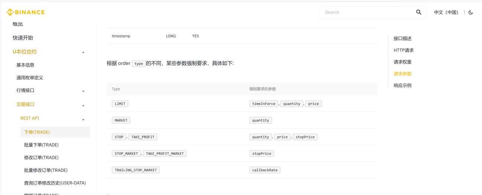Collapse the U本位合约 section arrow
Image resolution: width=482 pixels, height=195 pixels.
click(x=83, y=52)
